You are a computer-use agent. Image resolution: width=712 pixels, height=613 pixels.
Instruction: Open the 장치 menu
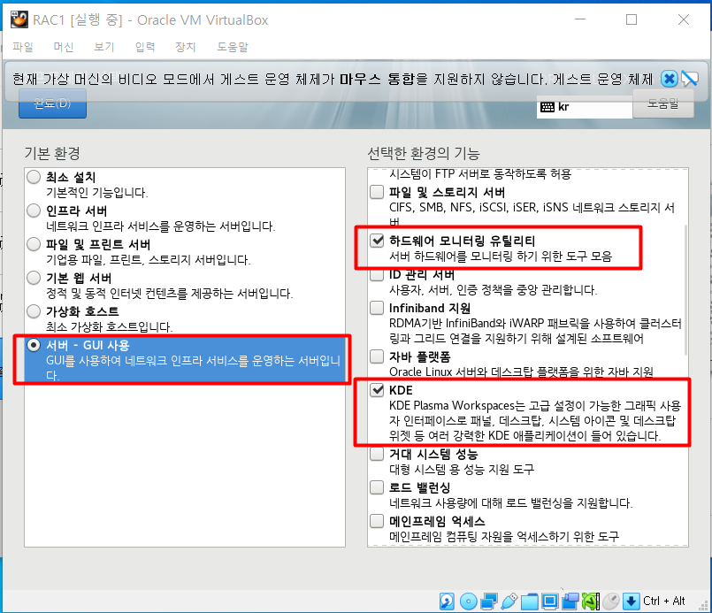pyautogui.click(x=186, y=47)
